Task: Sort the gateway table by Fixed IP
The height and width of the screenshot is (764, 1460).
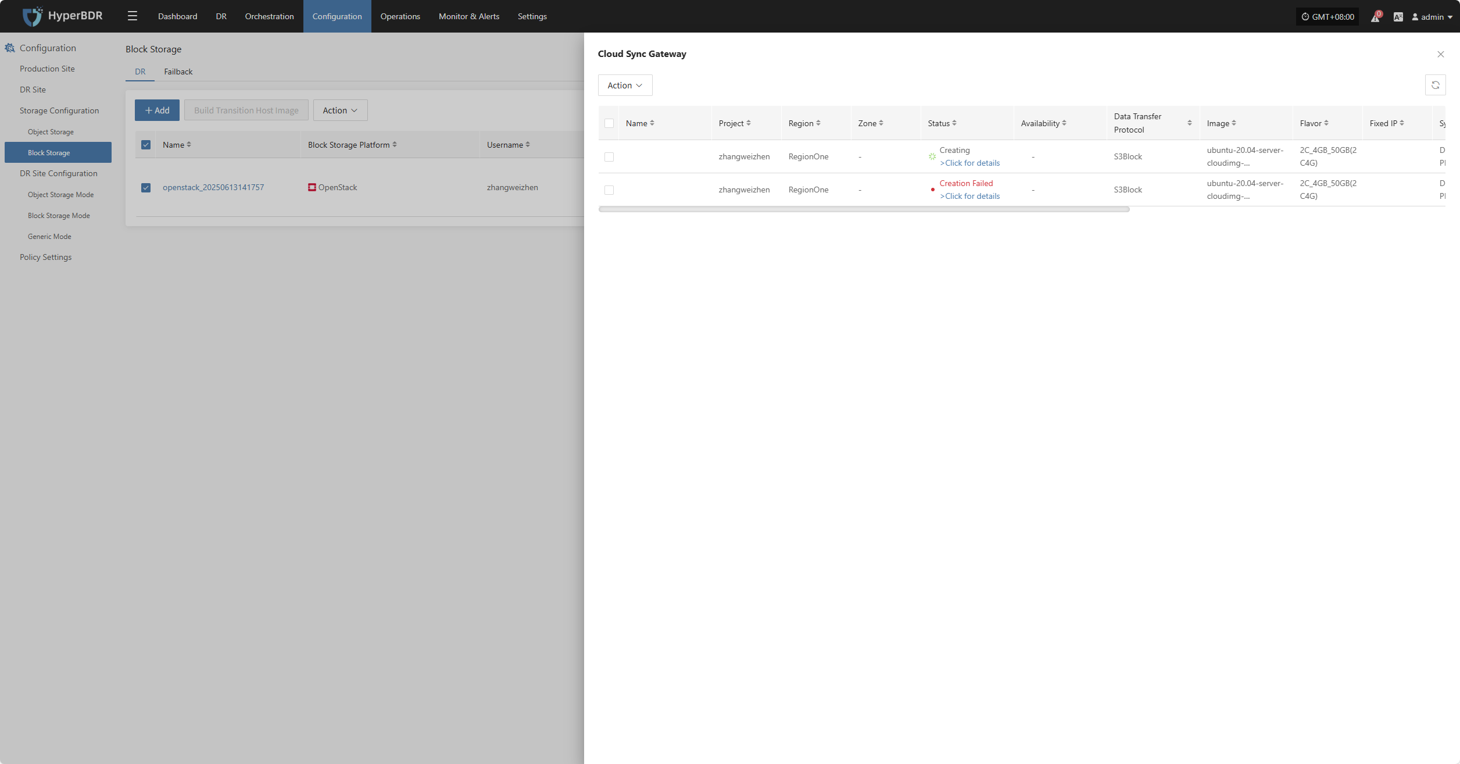Action: pos(1402,123)
